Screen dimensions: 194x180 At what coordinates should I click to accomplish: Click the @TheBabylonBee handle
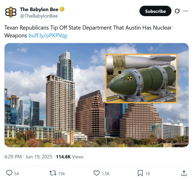click(39, 16)
